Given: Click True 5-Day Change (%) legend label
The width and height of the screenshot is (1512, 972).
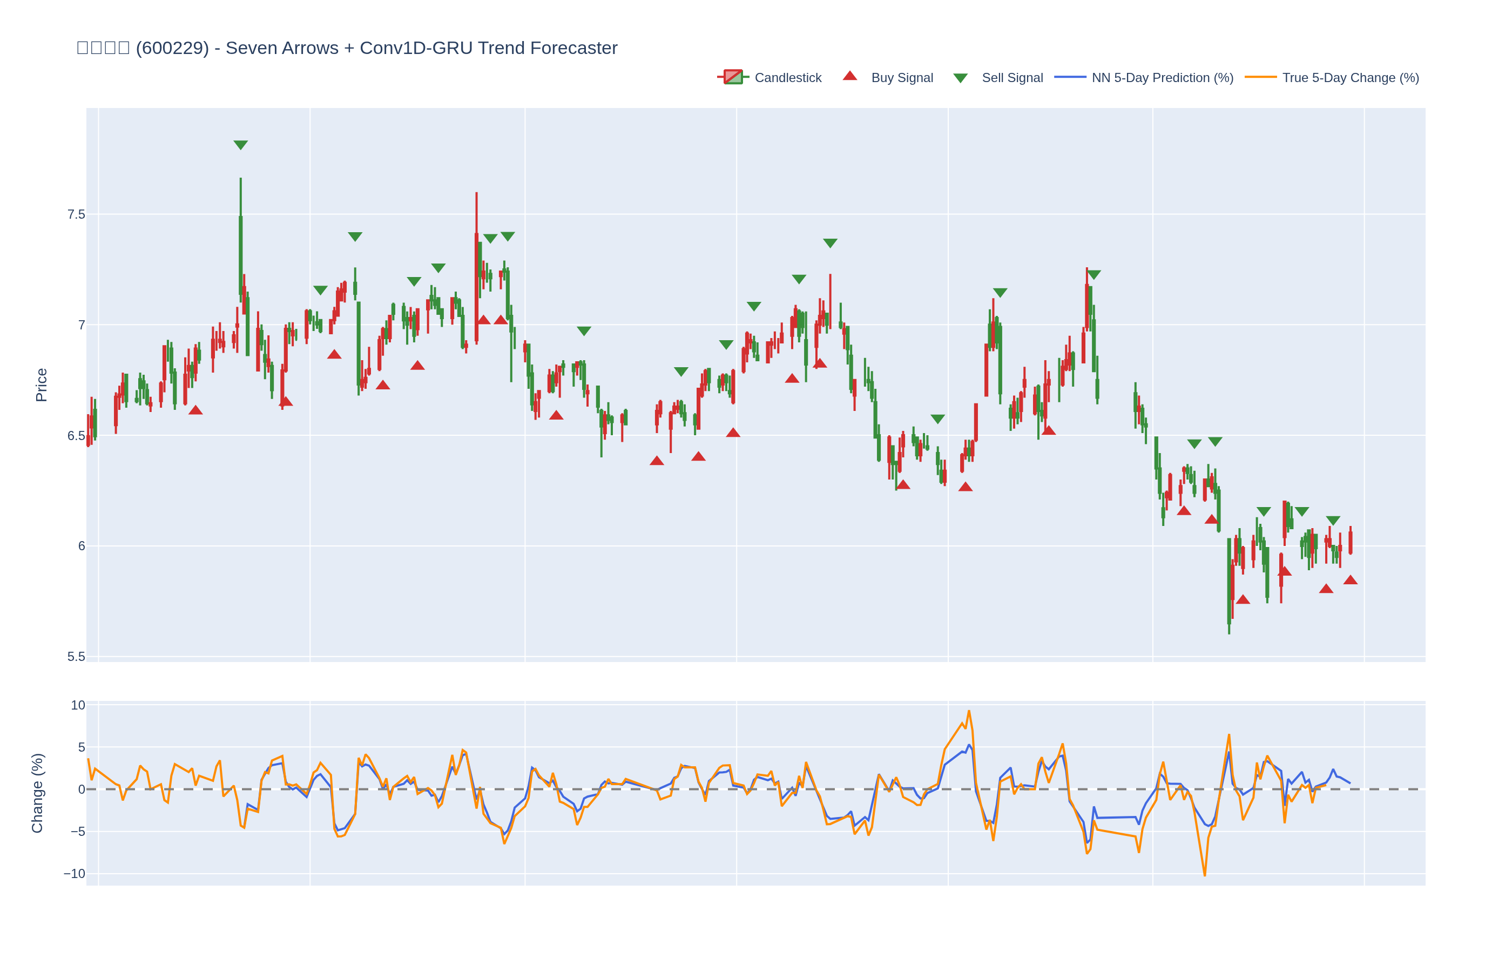Looking at the screenshot, I should pyautogui.click(x=1350, y=78).
